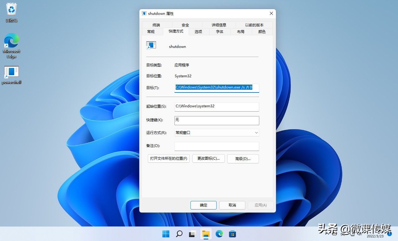Confirm settings with the 确定 button
This screenshot has width=398, height=241.
pyautogui.click(x=203, y=205)
